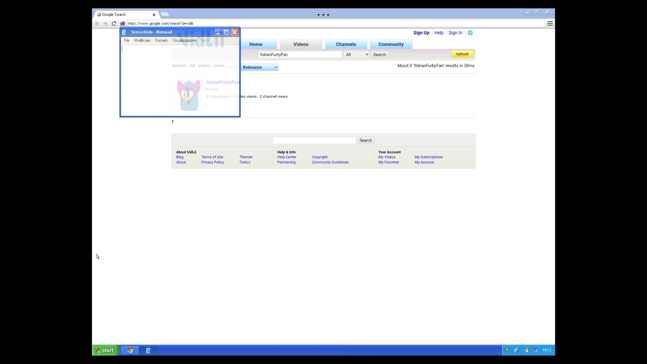Click the fourth tray icon beside the clock
647x364 pixels.
coord(536,350)
